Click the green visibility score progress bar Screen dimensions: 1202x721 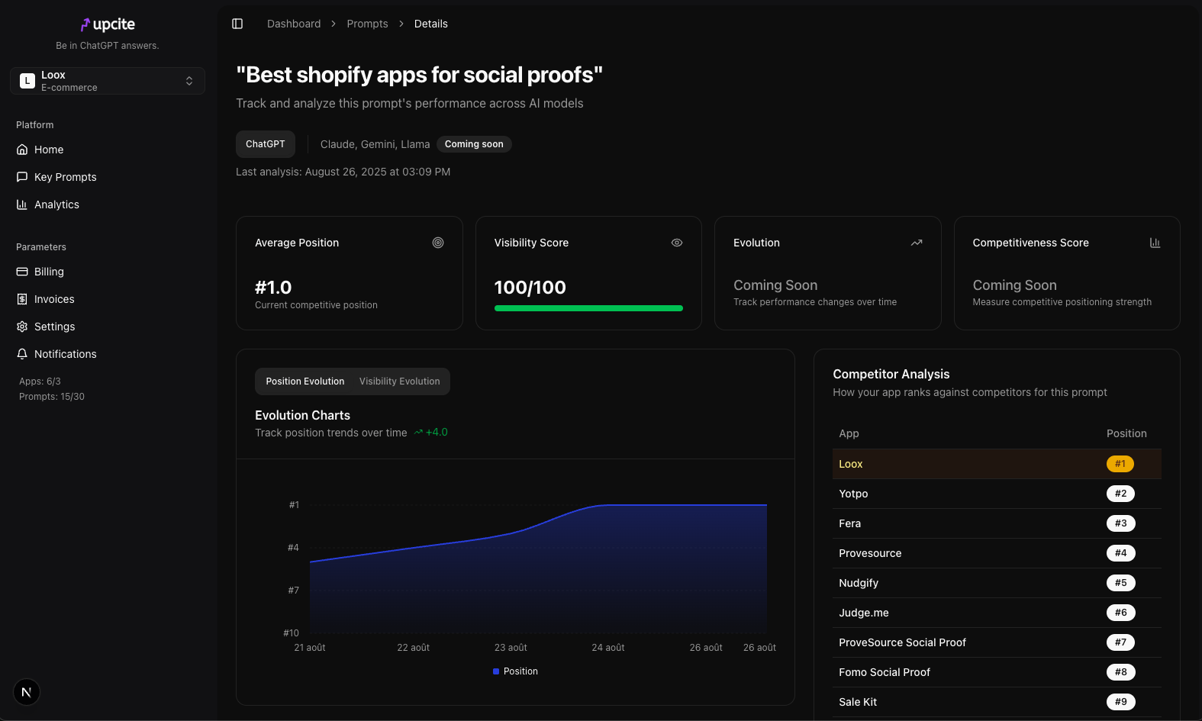(588, 308)
